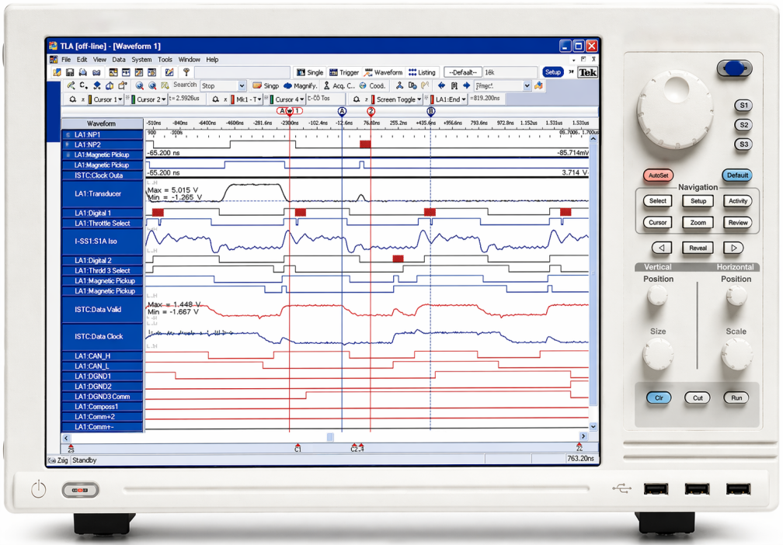
Task: Click the S1 side button
Action: click(743, 106)
